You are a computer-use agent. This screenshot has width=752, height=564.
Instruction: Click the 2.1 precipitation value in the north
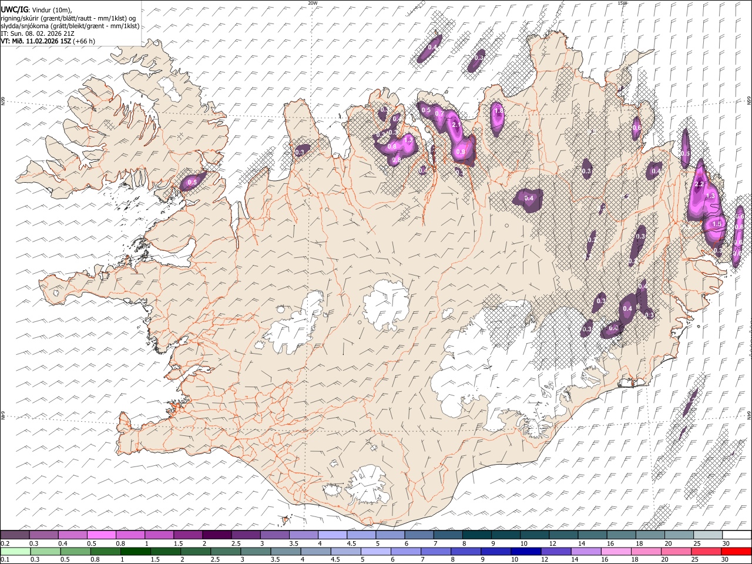(456, 125)
